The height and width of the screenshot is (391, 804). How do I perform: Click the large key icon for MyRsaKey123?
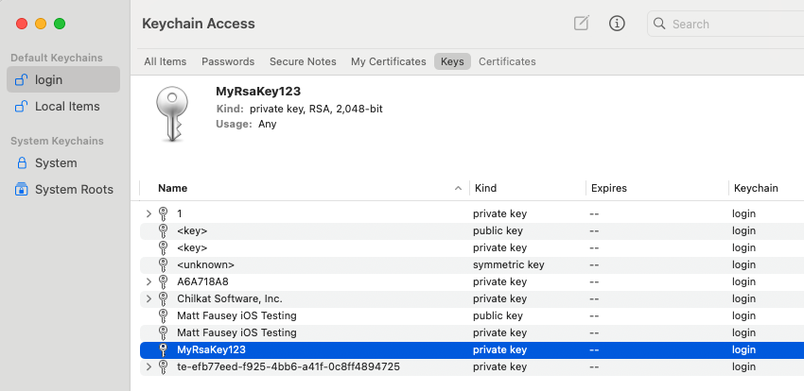(x=172, y=116)
